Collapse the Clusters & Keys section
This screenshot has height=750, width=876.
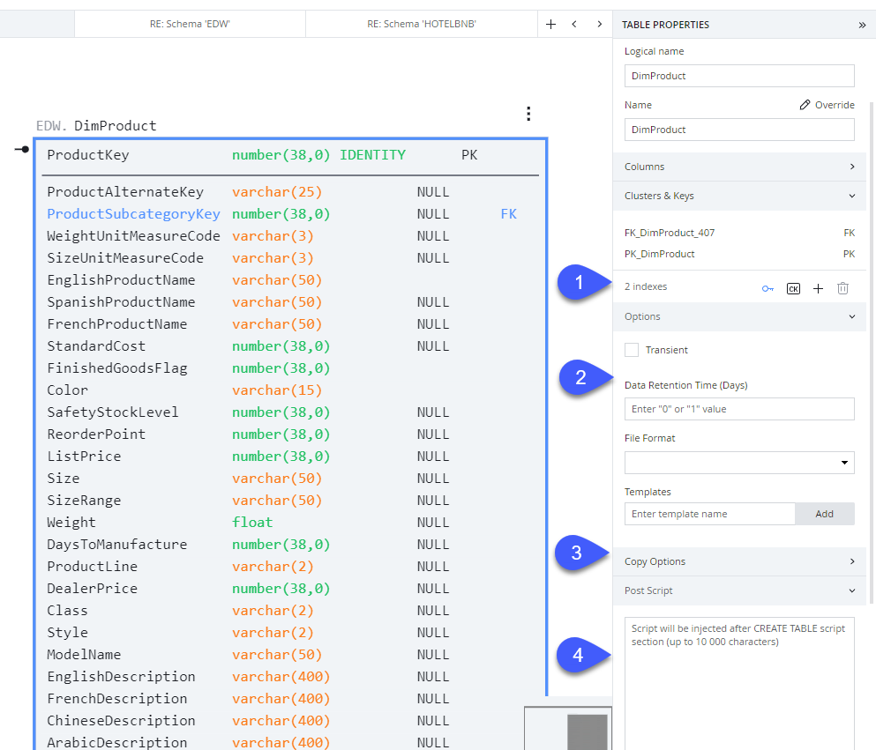pyautogui.click(x=739, y=196)
